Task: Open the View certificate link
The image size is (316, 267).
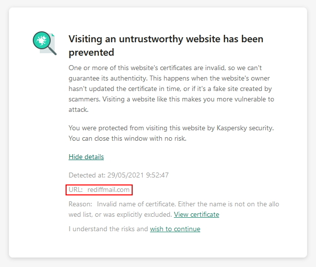Action: coord(196,214)
